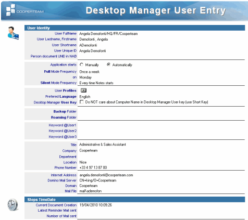Image resolution: width=248 pixels, height=220 pixels.
Task: Click the Once a week frequency value
Action: (90, 72)
